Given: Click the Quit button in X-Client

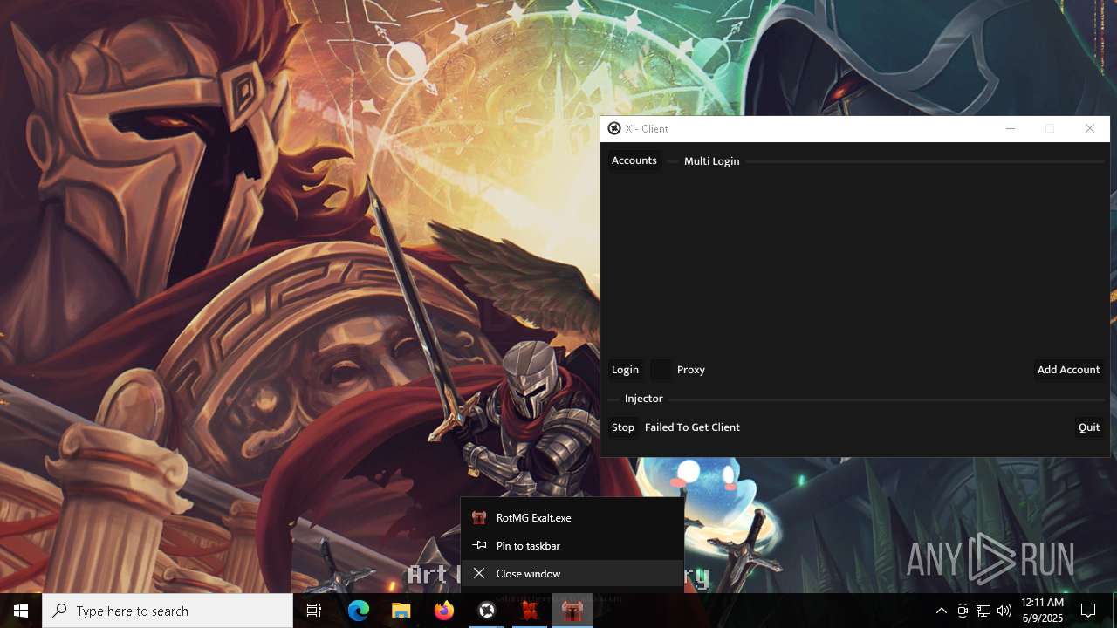Looking at the screenshot, I should click(1089, 427).
